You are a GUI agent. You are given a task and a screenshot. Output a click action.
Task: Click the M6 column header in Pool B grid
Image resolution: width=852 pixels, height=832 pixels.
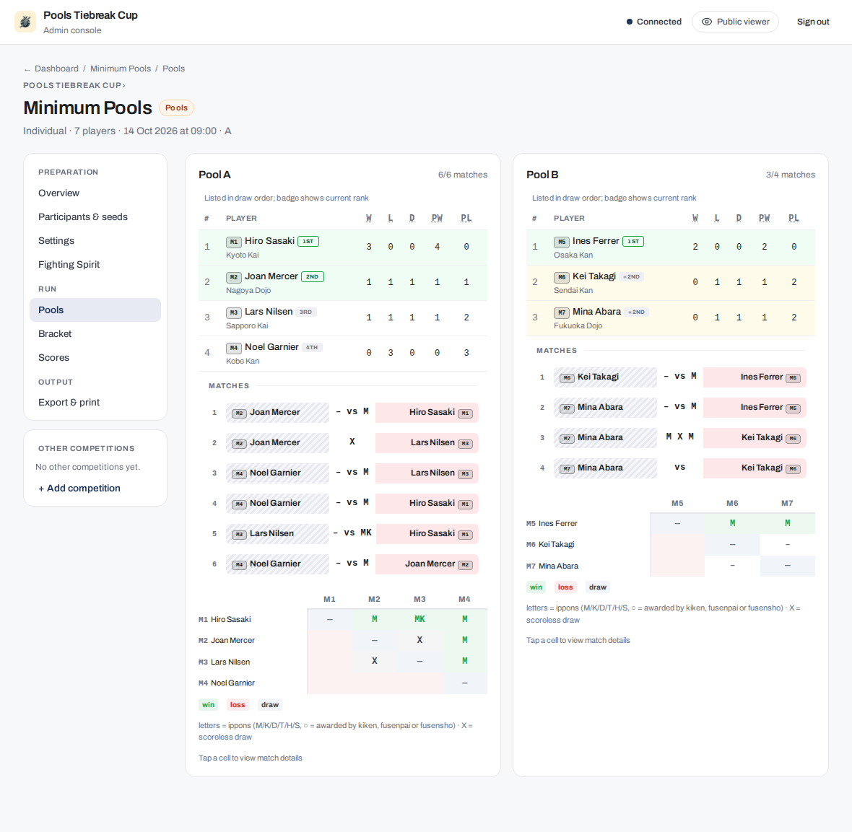[732, 503]
